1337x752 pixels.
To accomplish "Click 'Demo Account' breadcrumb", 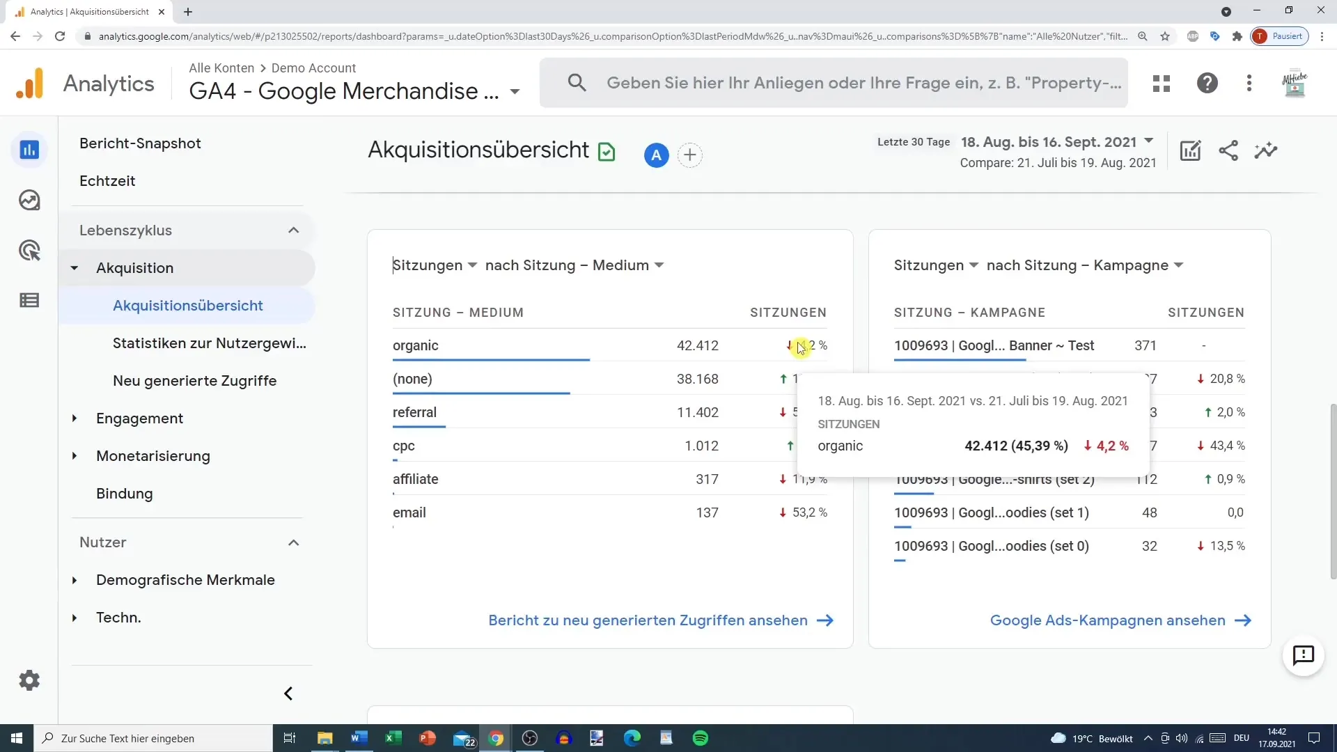I will click(313, 68).
